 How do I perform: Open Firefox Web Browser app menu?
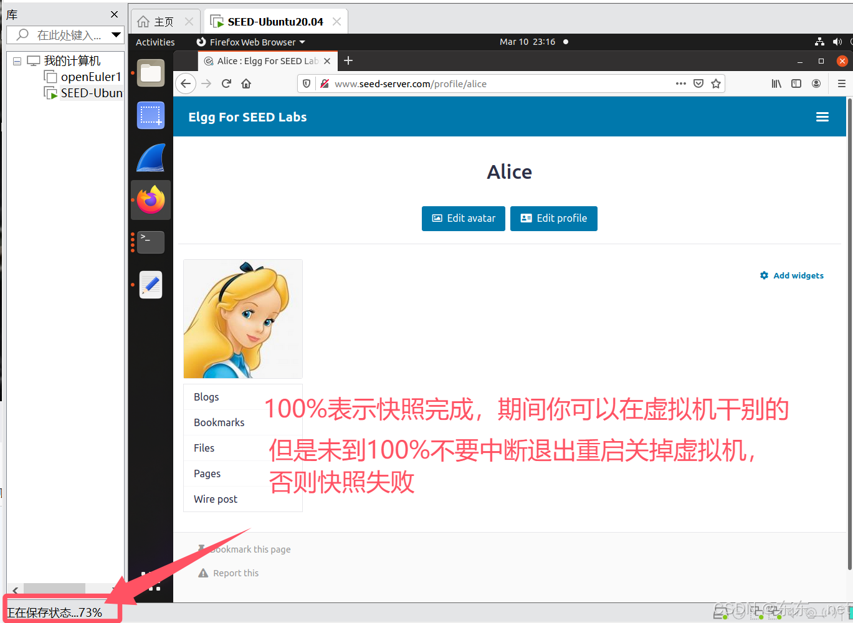click(250, 42)
